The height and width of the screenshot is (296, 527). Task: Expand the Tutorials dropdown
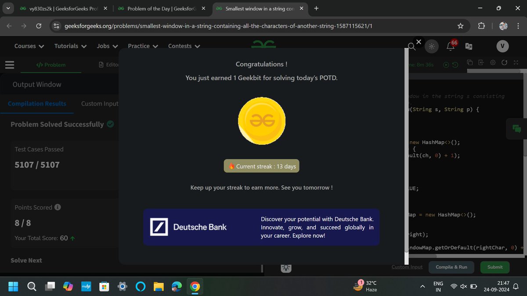pos(70,46)
